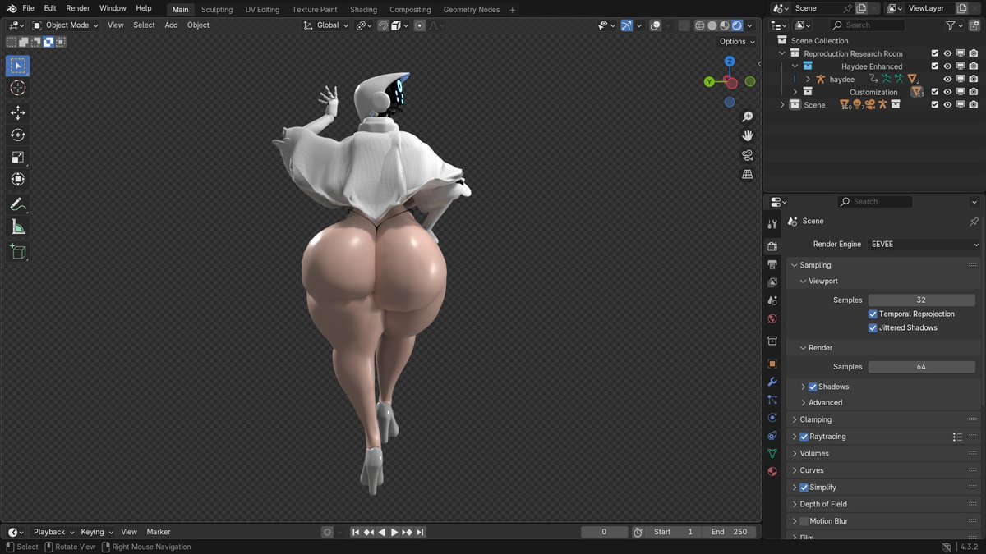Click the current frame field

click(604, 532)
